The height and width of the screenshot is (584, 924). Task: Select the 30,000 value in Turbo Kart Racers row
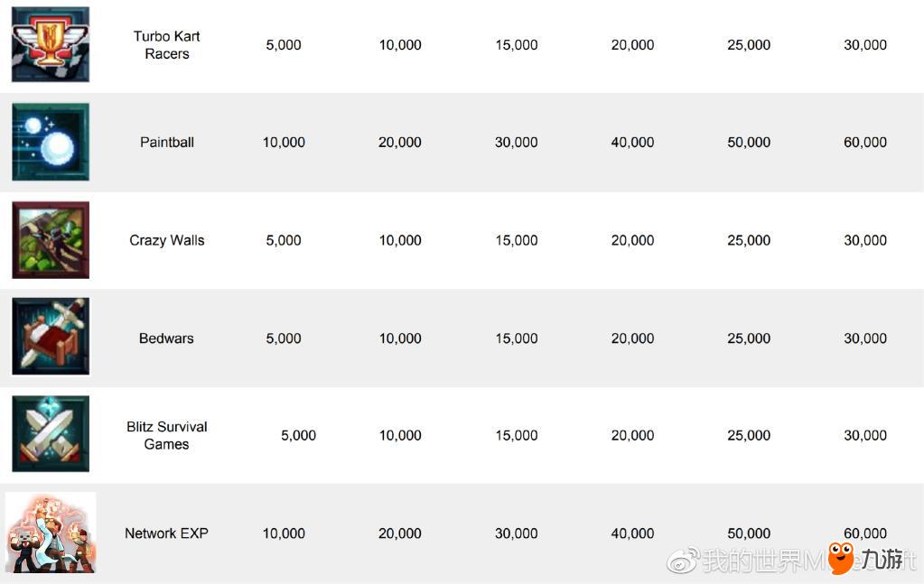click(x=865, y=45)
